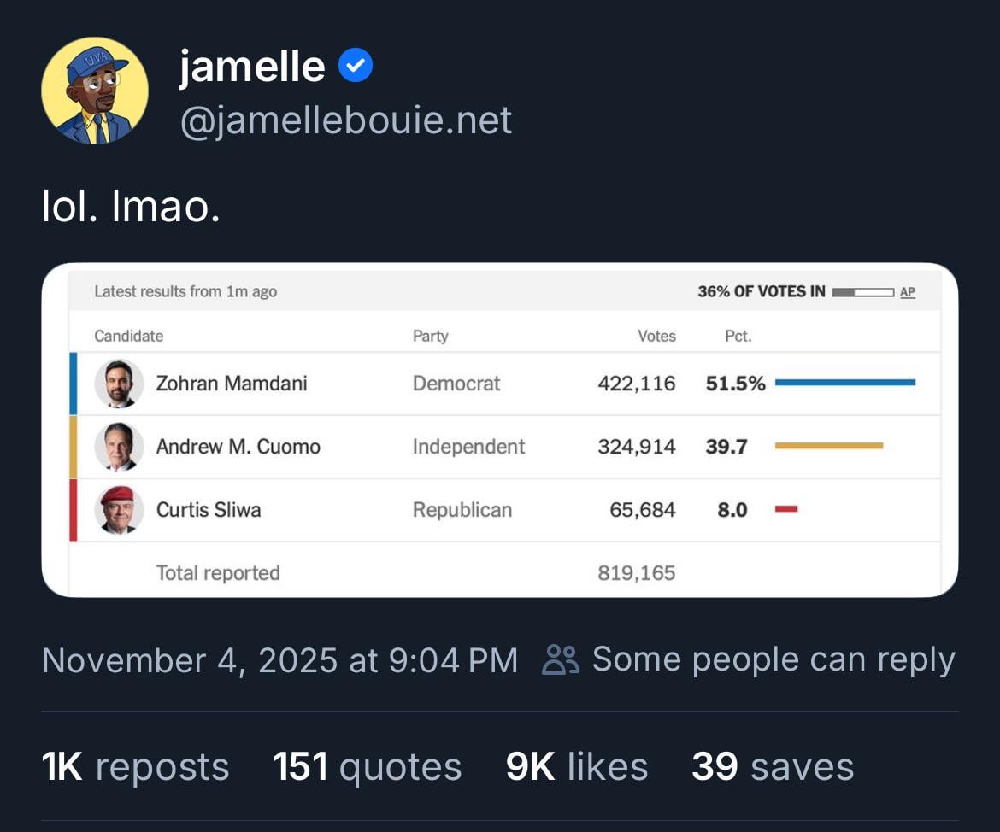Click Curtis Sliwa's candidate photo
This screenshot has width=1000, height=832.
pyautogui.click(x=119, y=510)
